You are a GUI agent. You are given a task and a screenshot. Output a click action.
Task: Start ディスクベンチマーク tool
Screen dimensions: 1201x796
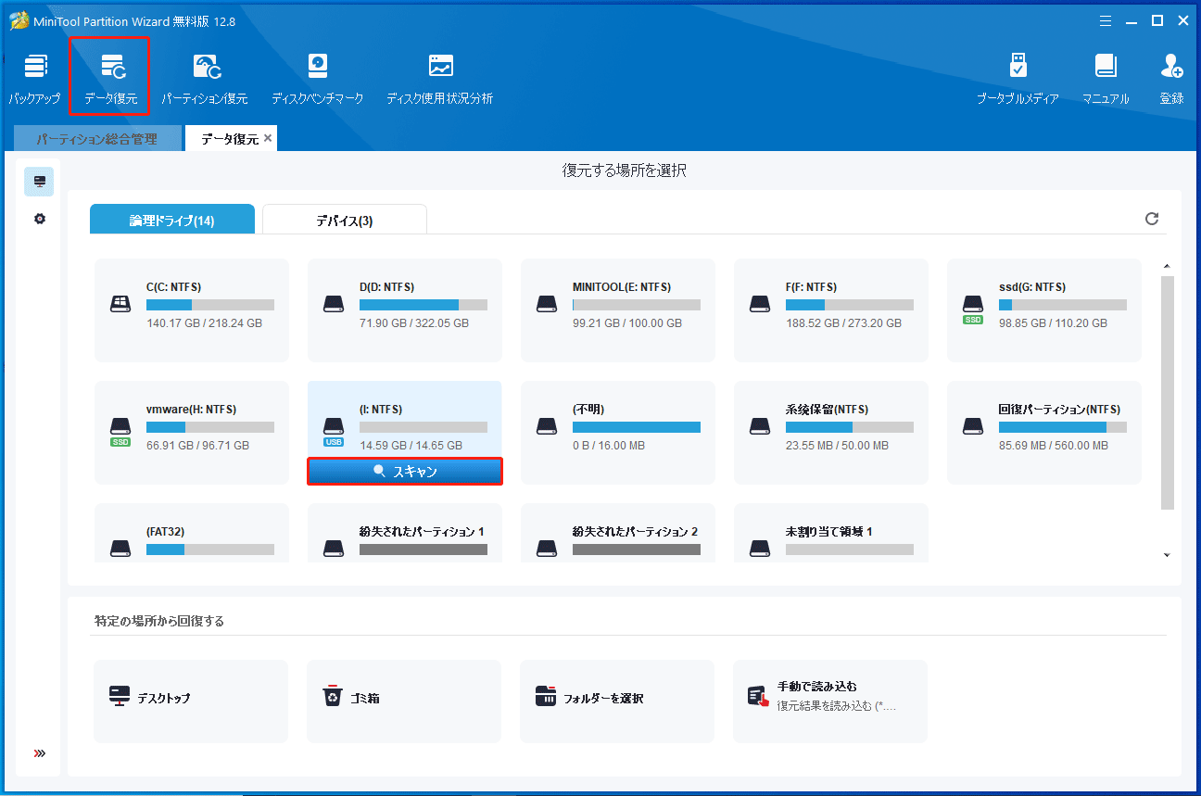pyautogui.click(x=317, y=80)
